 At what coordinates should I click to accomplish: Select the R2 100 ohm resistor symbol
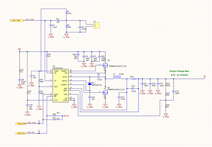click(58, 21)
